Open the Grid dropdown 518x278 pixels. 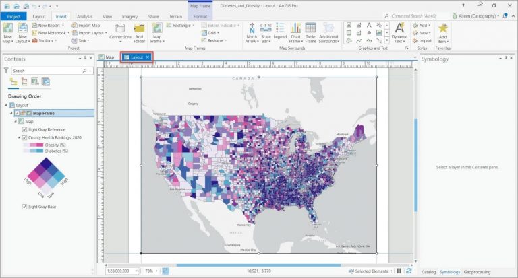coord(210,33)
